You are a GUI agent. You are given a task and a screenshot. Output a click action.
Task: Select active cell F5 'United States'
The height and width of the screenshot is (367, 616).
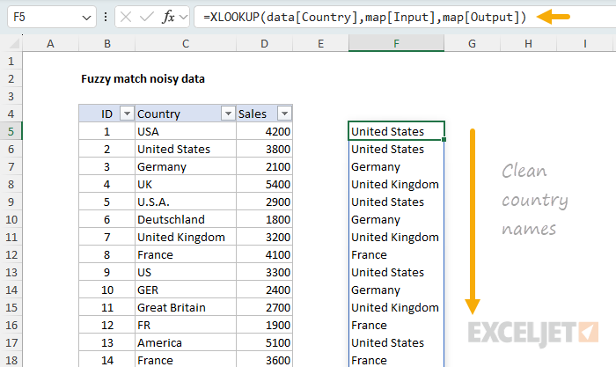pyautogui.click(x=396, y=131)
